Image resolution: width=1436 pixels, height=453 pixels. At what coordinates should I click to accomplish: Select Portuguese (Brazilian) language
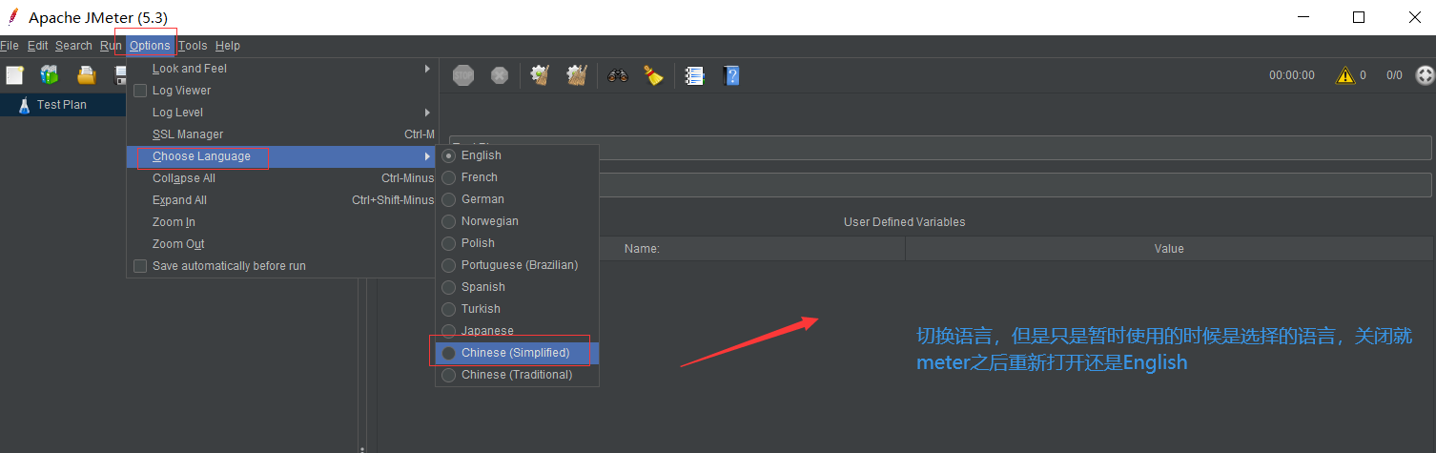[517, 265]
